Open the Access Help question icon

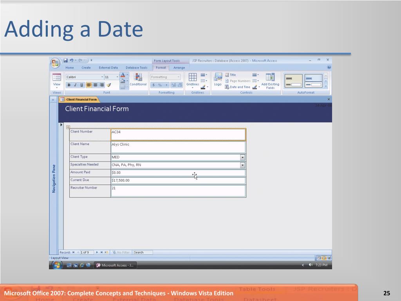(329, 67)
